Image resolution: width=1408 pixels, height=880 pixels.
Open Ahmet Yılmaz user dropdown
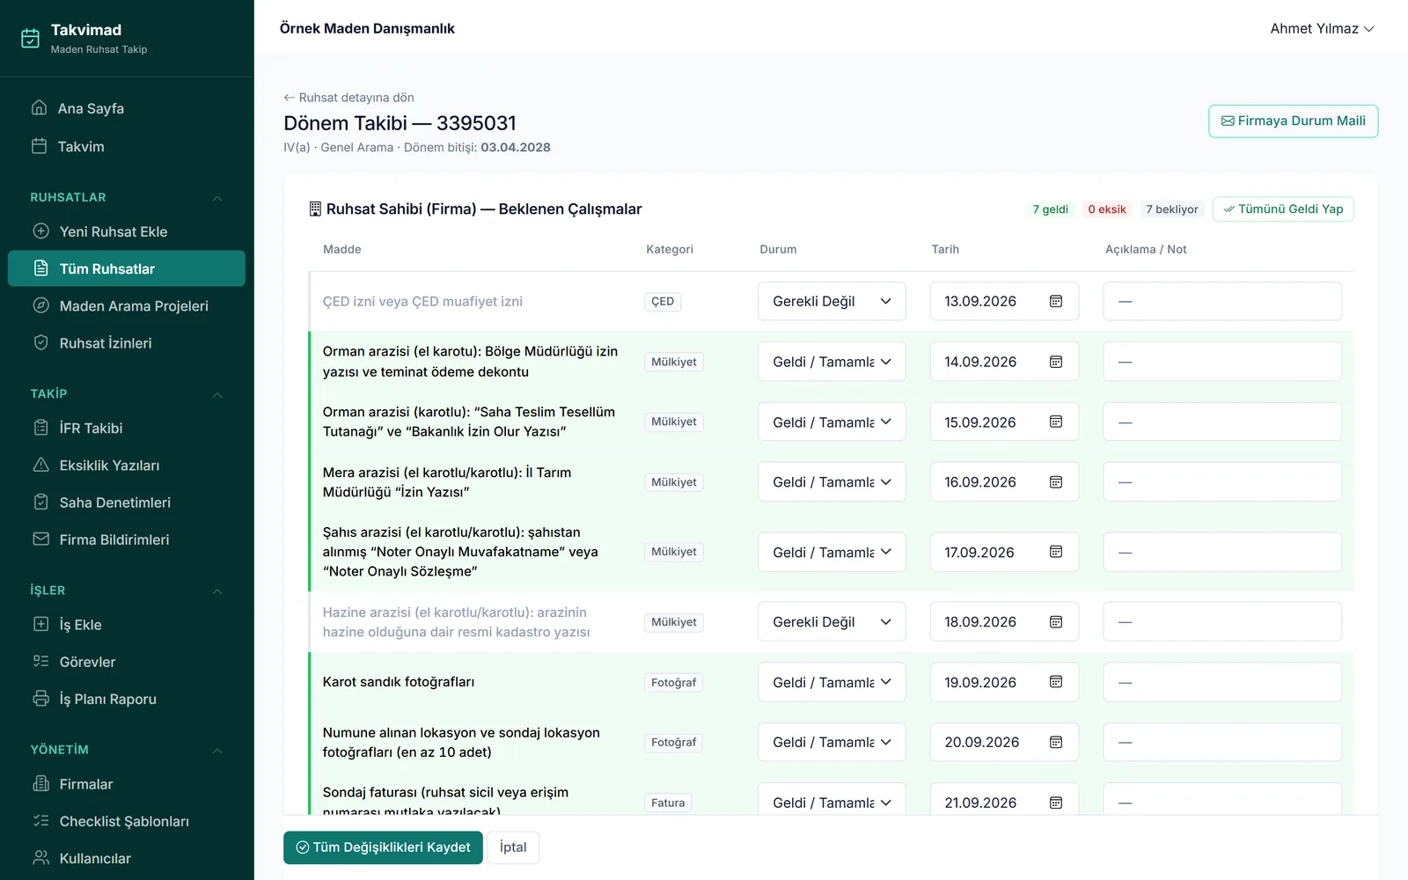point(1322,29)
